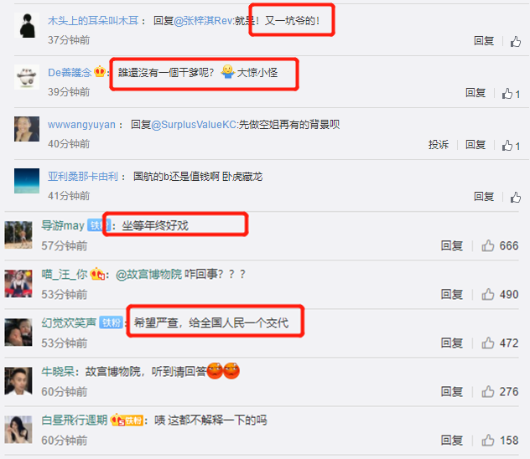Screen dimensions: 530x459
Task: Click 牛晓呆's avatar thumbnail
Action: point(18,381)
